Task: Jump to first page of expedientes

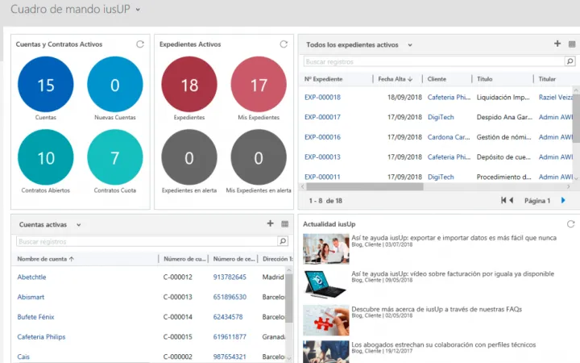Action: 505,200
